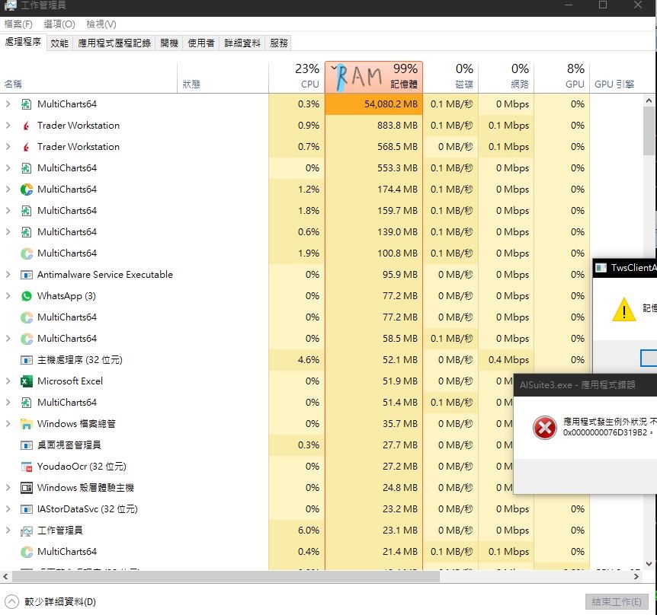Click the WhatsApp (3) icon
This screenshot has width=657, height=615.
coord(27,296)
